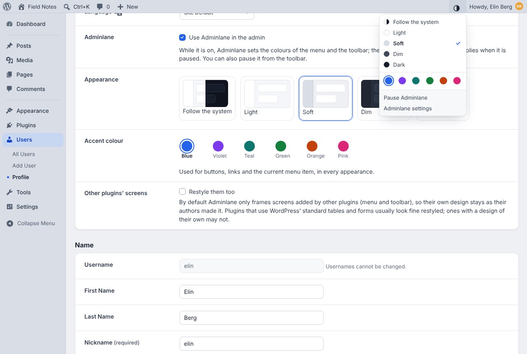This screenshot has width=527, height=354.
Task: Untick Use Adminlane in the admin
Action: tap(182, 37)
